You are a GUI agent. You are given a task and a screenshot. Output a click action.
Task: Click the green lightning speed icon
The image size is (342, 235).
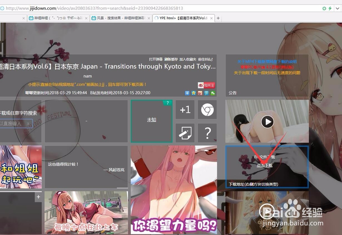330,8
